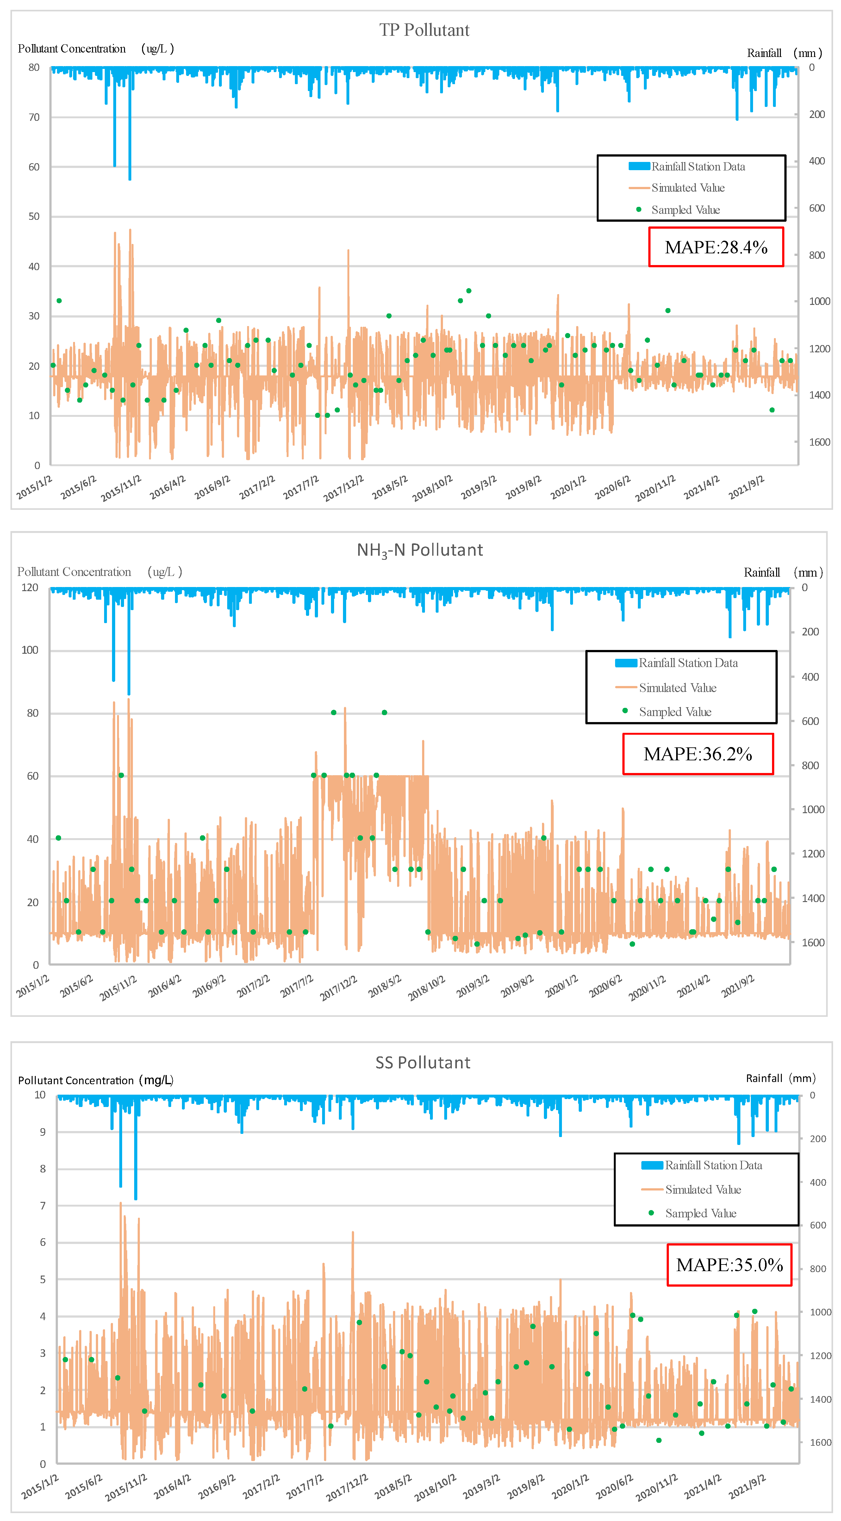Select the MAPE:28.4% box
Image resolution: width=841 pixels, height=1521 pixels.
716,247
